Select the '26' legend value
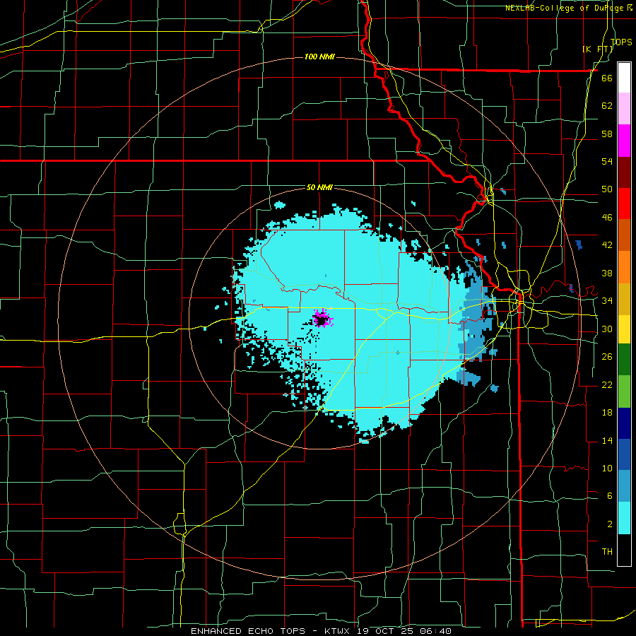Viewport: 636px width, 636px height. click(607, 357)
